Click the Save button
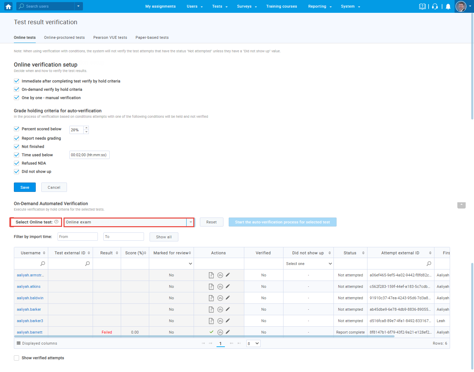474x372 pixels. tap(25, 187)
